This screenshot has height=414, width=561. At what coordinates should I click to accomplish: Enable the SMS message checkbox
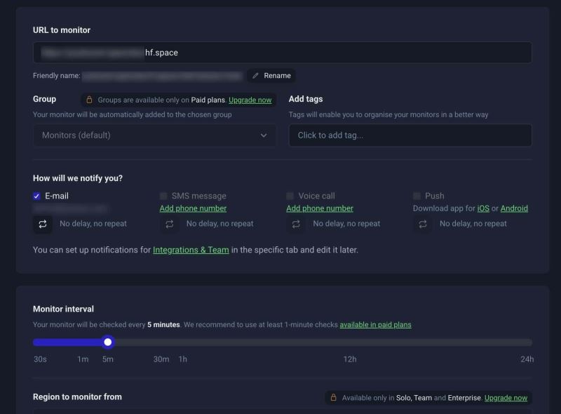point(163,196)
